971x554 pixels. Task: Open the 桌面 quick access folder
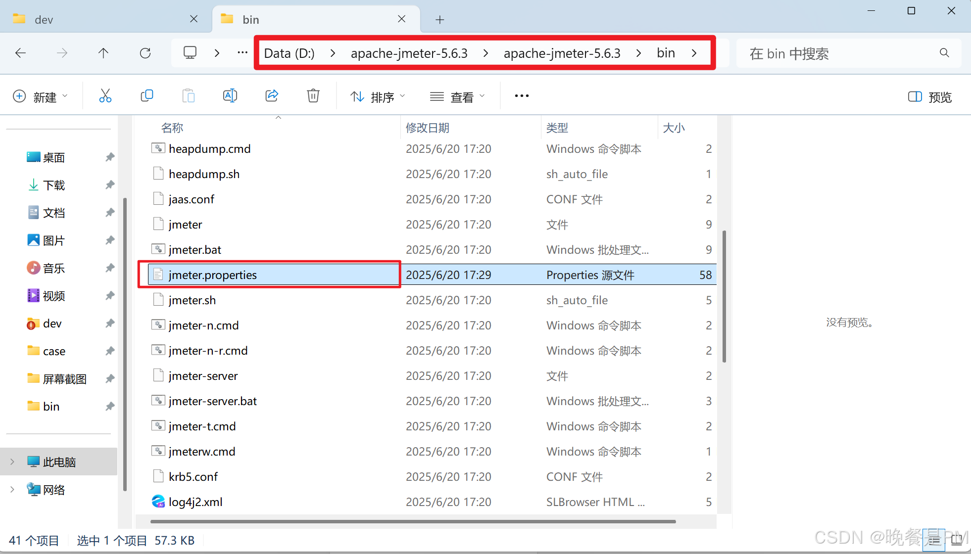53,157
